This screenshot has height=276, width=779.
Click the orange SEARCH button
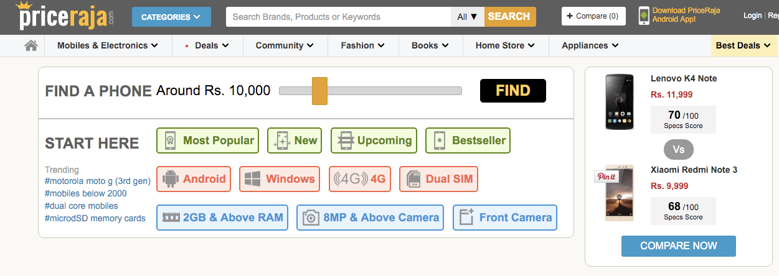[509, 17]
